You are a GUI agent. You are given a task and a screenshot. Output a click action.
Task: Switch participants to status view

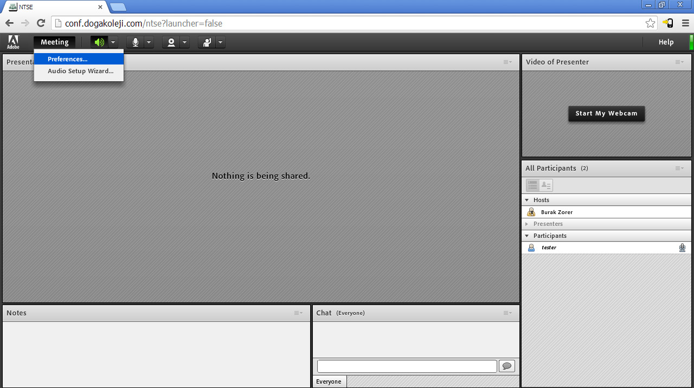pyautogui.click(x=546, y=185)
